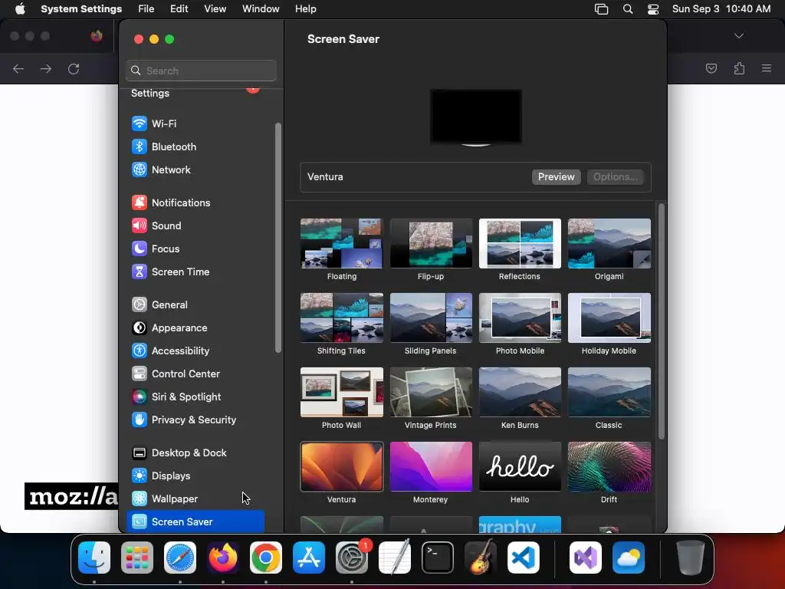Open Visual Studio Code from Dock

coord(523,558)
